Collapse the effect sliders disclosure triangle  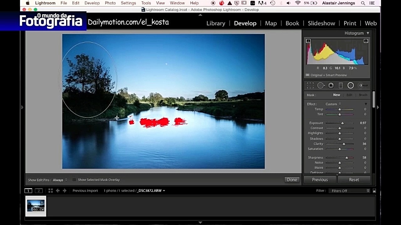click(366, 104)
